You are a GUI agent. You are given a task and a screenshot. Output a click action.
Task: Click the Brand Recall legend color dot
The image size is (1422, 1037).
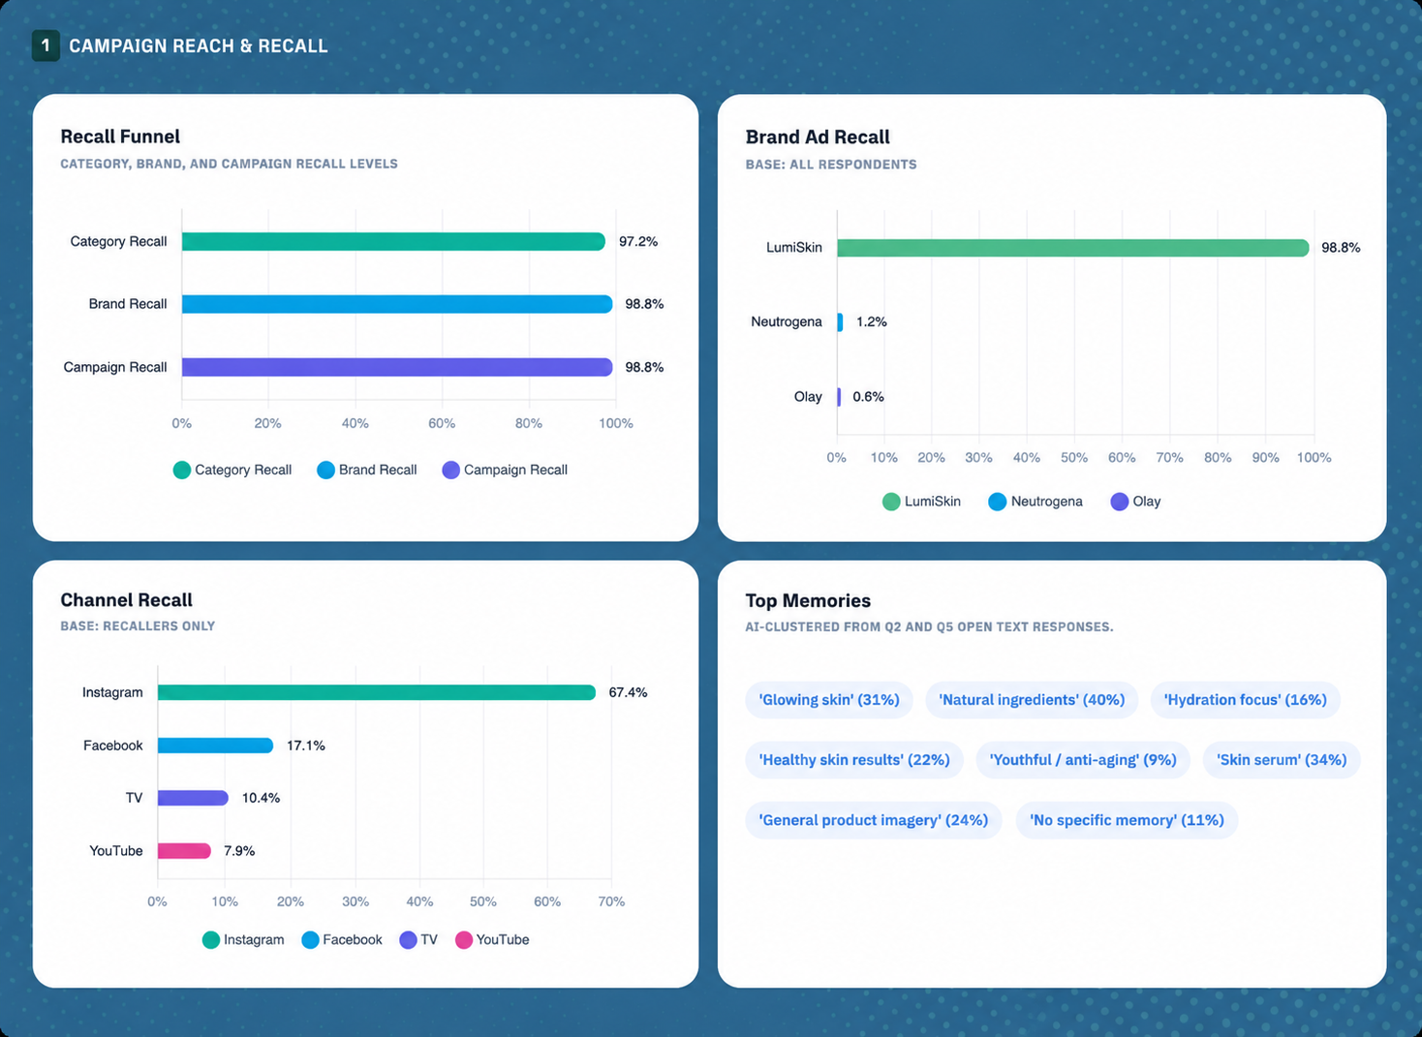click(325, 470)
